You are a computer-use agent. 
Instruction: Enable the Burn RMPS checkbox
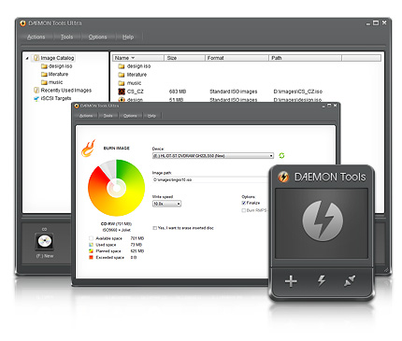click(244, 210)
